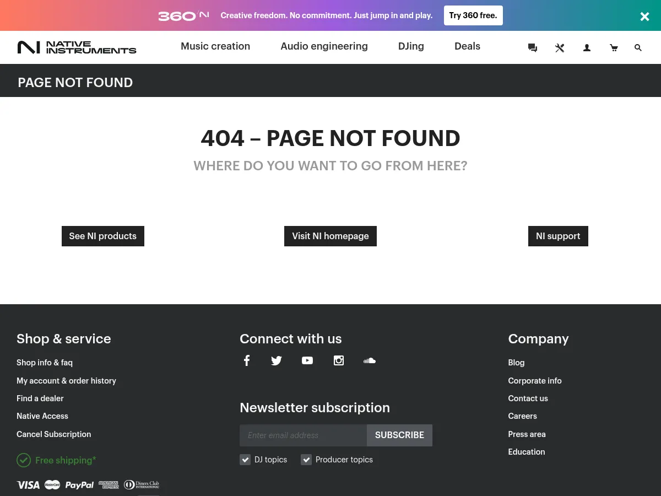Click the search magnifier icon
Viewport: 661px width, 496px height.
click(638, 48)
